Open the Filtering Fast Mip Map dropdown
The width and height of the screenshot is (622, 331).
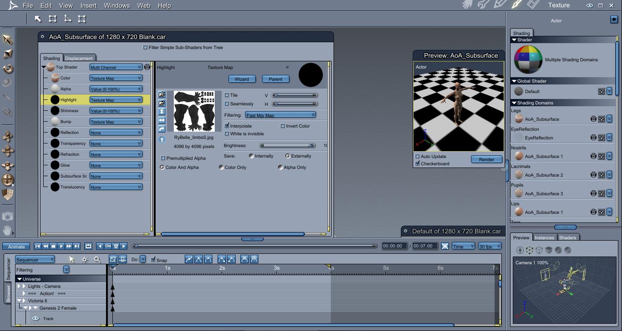point(280,115)
